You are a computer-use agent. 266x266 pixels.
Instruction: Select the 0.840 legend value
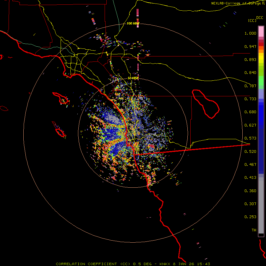coord(250,73)
